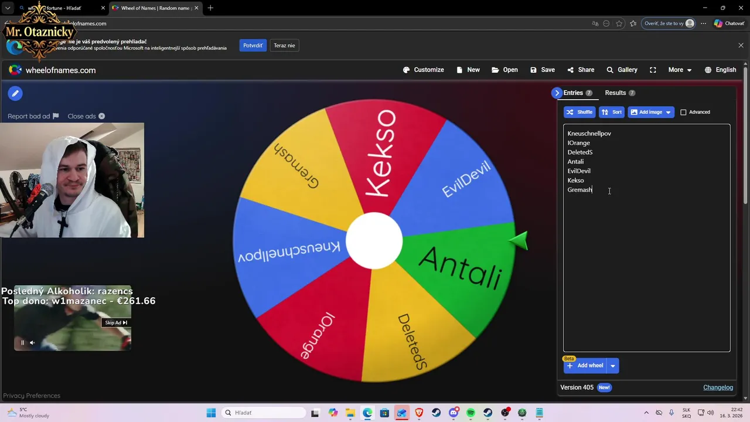Screen dimensions: 750x422
Task: Click the Add image button
Action: tap(646, 112)
